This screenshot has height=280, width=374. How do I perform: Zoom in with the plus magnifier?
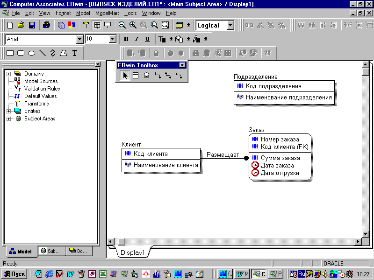[133, 25]
